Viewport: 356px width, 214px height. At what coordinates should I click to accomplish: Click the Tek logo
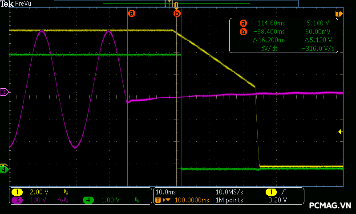click(7, 4)
